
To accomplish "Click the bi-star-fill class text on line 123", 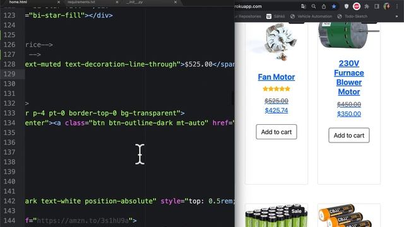I will [x=57, y=15].
